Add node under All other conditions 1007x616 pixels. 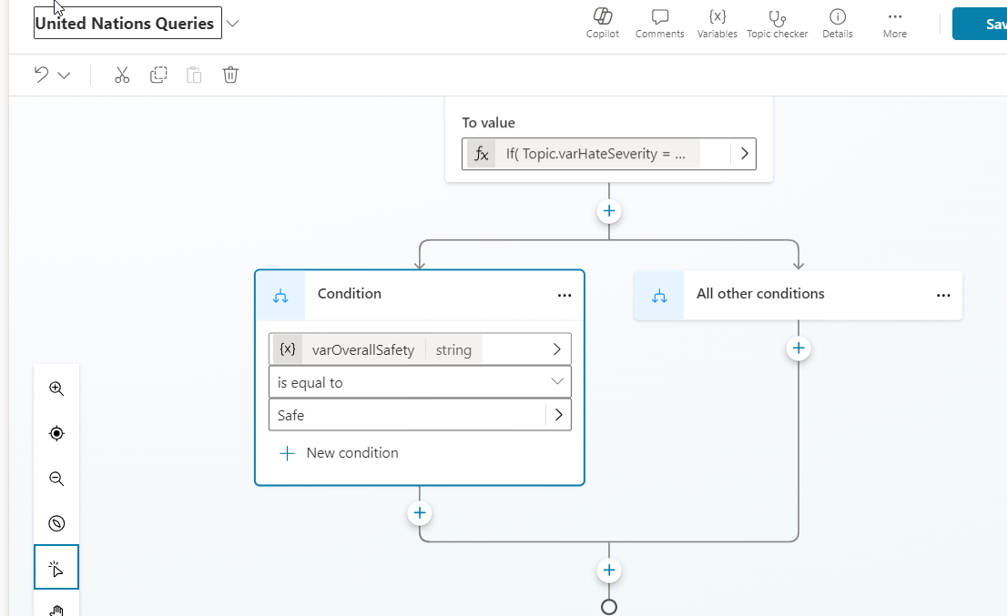click(798, 348)
